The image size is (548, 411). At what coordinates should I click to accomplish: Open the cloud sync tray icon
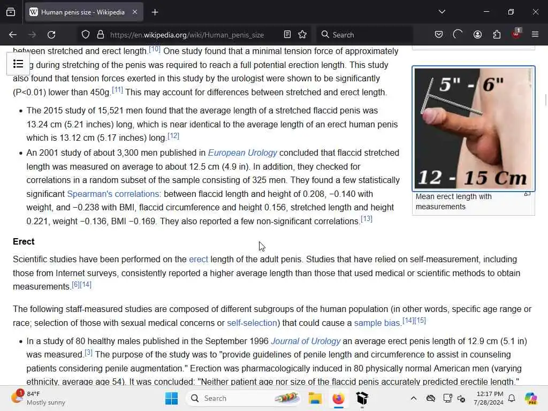[x=431, y=398]
